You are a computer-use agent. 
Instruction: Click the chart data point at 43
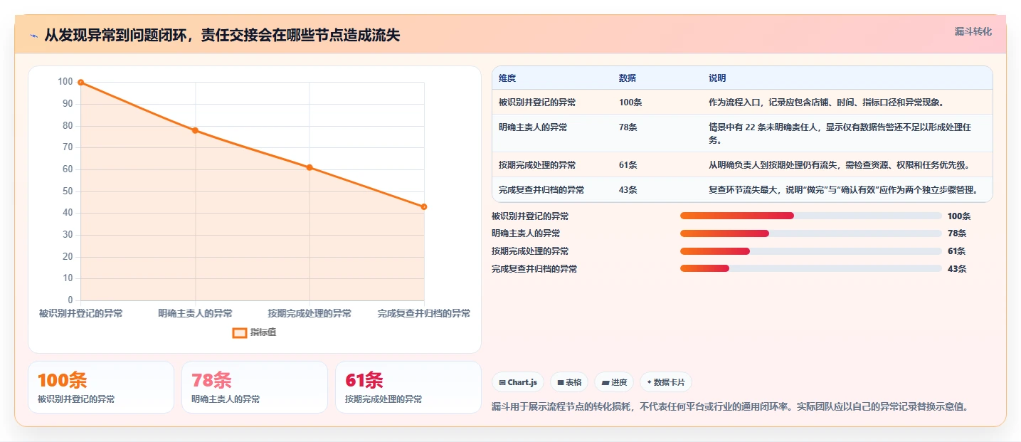pos(424,206)
